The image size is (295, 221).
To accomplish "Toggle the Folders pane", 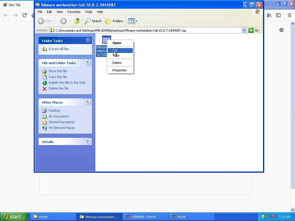I will coord(114,21).
